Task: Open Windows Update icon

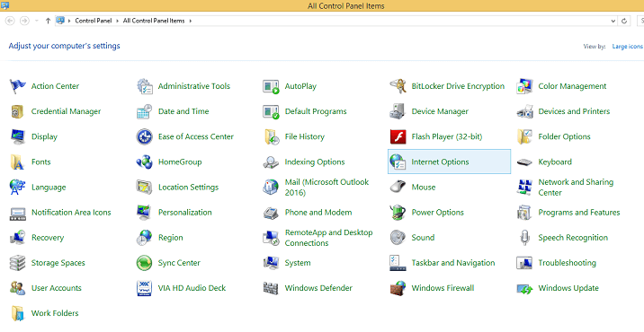Action: [524, 289]
